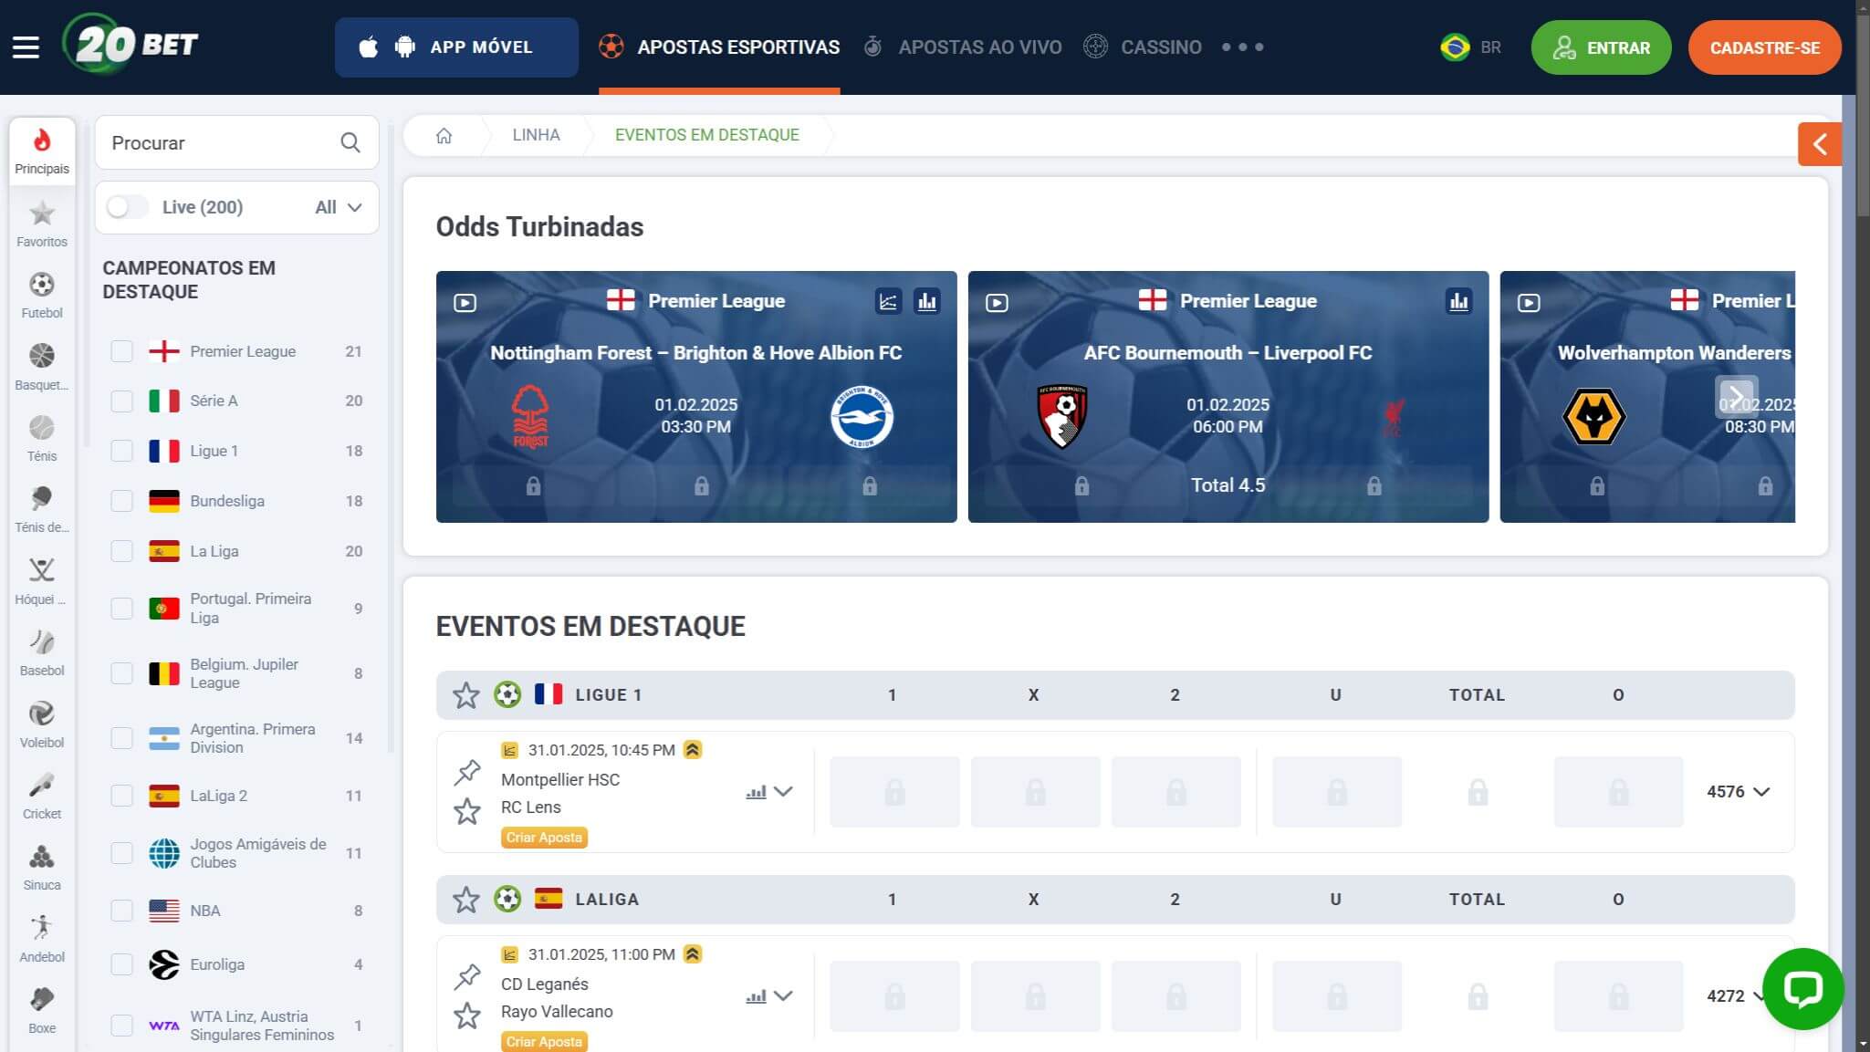Select the Cricket sport icon
The height and width of the screenshot is (1052, 1870).
coord(42,797)
